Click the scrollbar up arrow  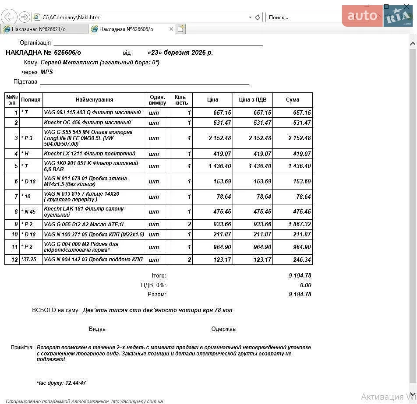(x=413, y=44)
